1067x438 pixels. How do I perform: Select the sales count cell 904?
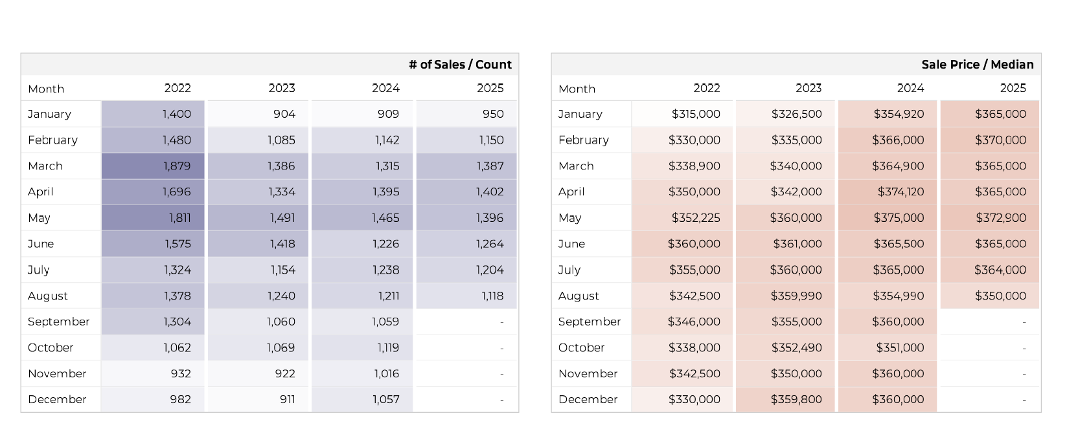pos(258,114)
